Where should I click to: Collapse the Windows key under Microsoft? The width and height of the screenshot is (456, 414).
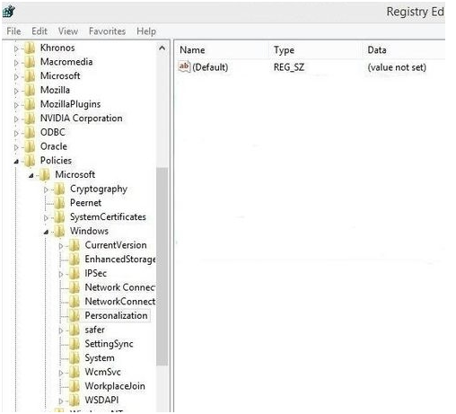(x=46, y=232)
